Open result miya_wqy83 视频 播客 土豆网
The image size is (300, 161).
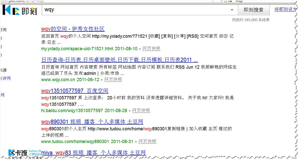tap(94, 153)
